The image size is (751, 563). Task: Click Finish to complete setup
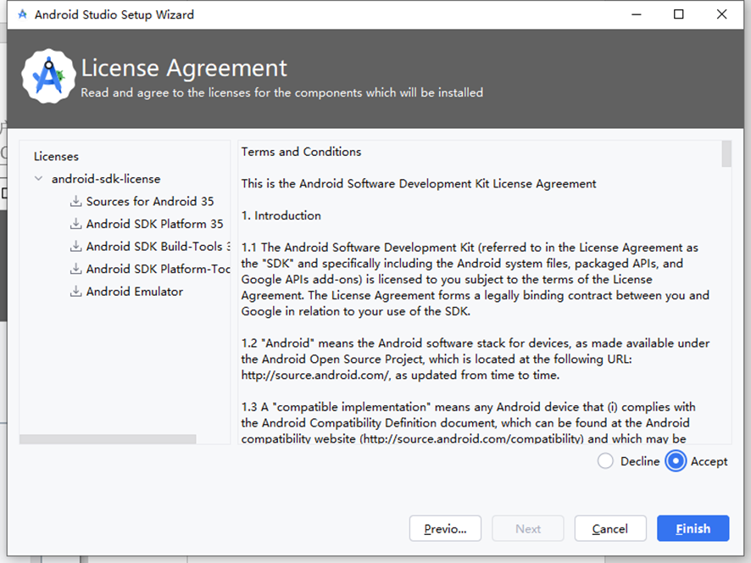[x=693, y=528]
